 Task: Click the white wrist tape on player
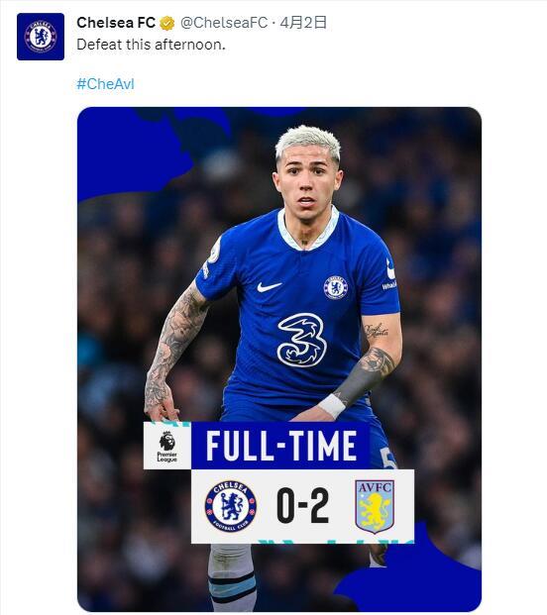click(332, 406)
